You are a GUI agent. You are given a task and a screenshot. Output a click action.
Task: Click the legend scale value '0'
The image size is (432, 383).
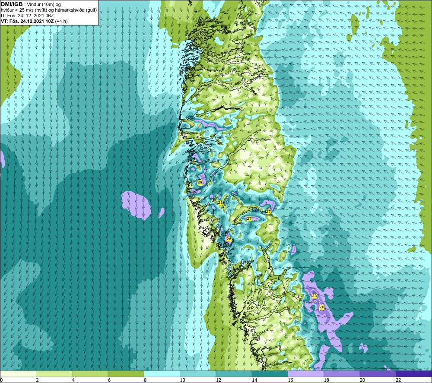pyautogui.click(x=1, y=380)
